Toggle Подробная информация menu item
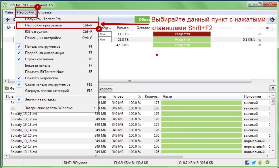The width and height of the screenshot is (279, 168). pos(57,53)
